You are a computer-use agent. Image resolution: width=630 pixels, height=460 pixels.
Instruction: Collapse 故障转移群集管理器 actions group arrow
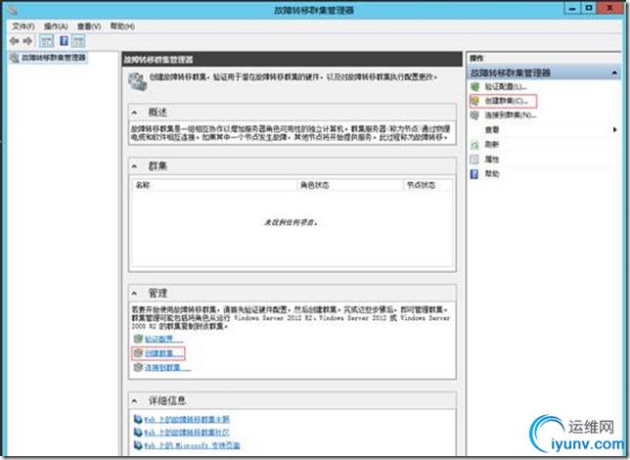coord(614,72)
